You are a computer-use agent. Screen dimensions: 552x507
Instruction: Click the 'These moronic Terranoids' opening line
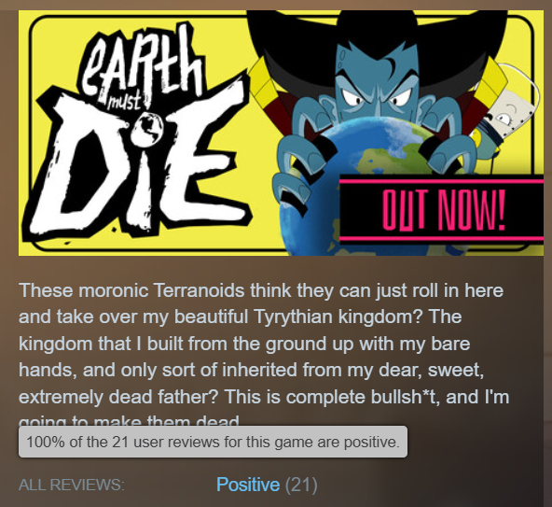(x=131, y=290)
